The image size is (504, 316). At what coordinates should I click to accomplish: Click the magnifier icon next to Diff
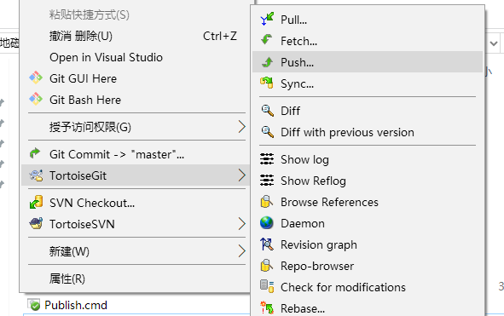(267, 111)
